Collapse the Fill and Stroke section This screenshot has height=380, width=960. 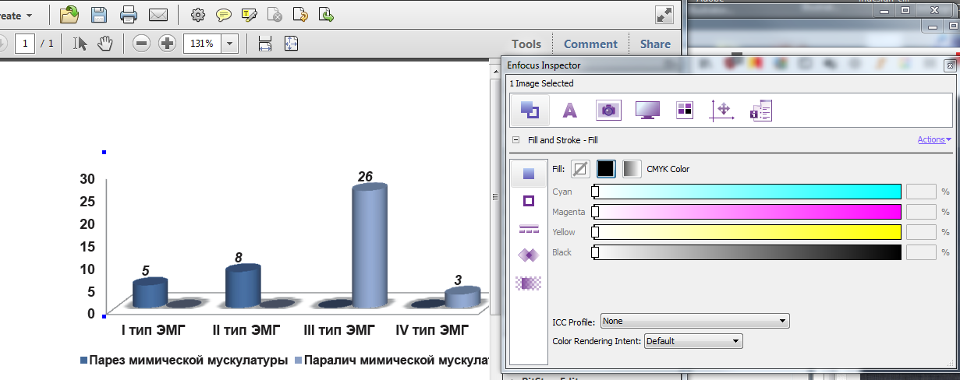(515, 140)
